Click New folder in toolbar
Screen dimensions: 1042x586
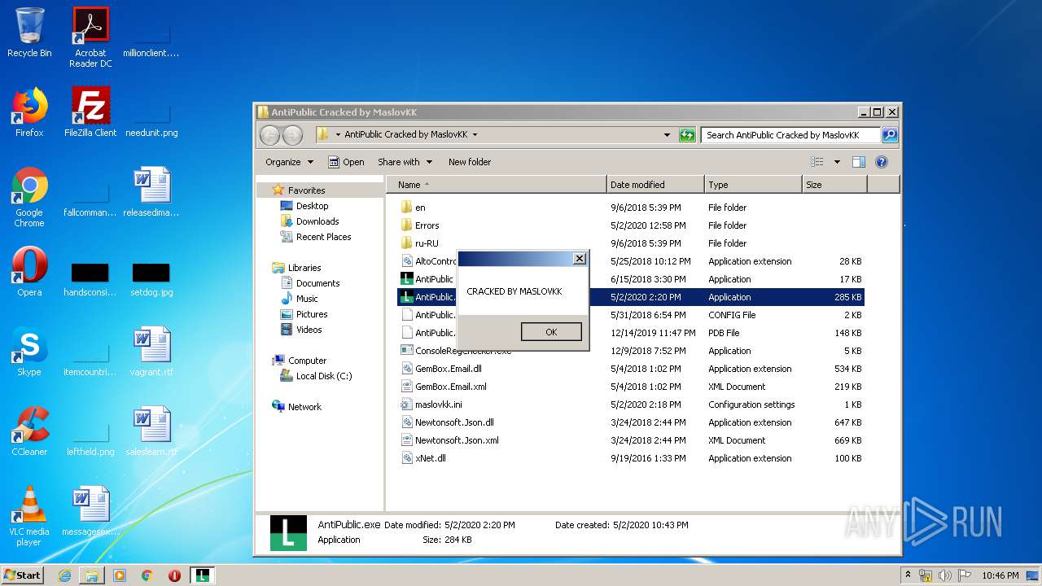click(470, 162)
